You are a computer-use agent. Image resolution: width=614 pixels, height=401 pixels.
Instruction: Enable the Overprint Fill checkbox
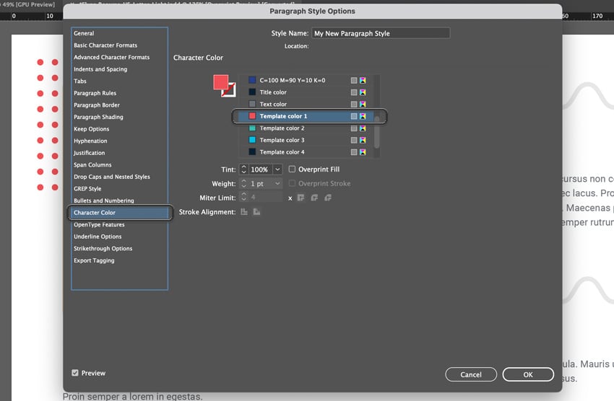292,169
